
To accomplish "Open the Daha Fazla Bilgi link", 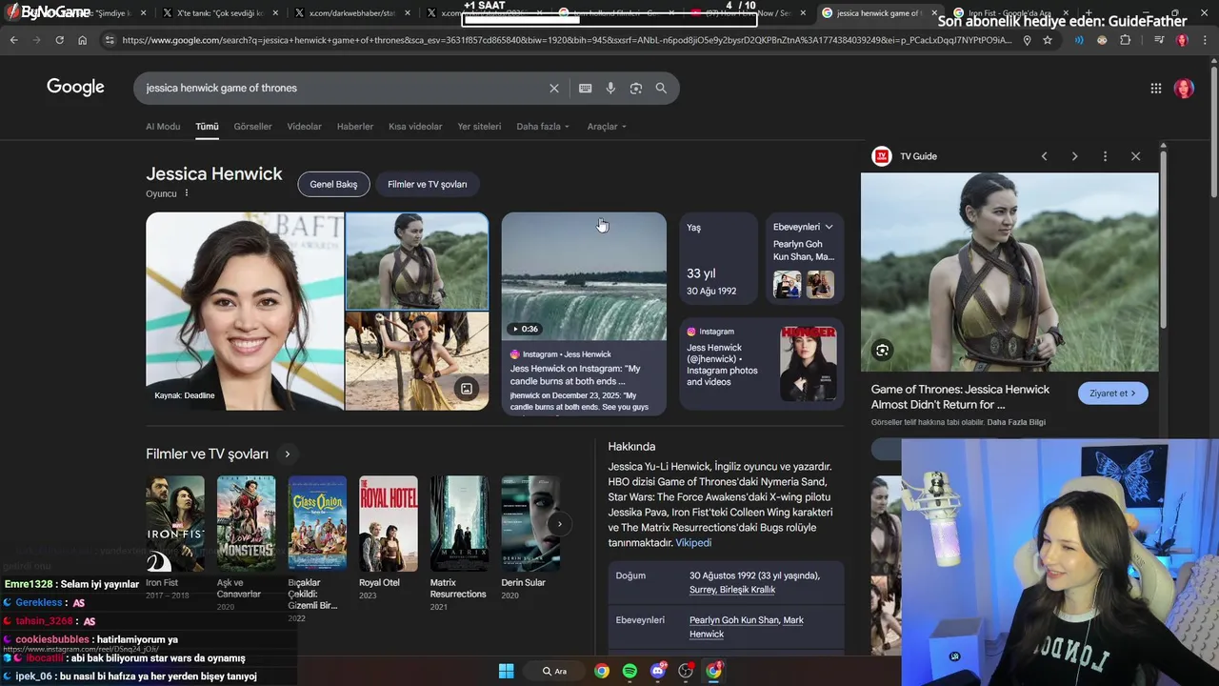I will 1016,422.
